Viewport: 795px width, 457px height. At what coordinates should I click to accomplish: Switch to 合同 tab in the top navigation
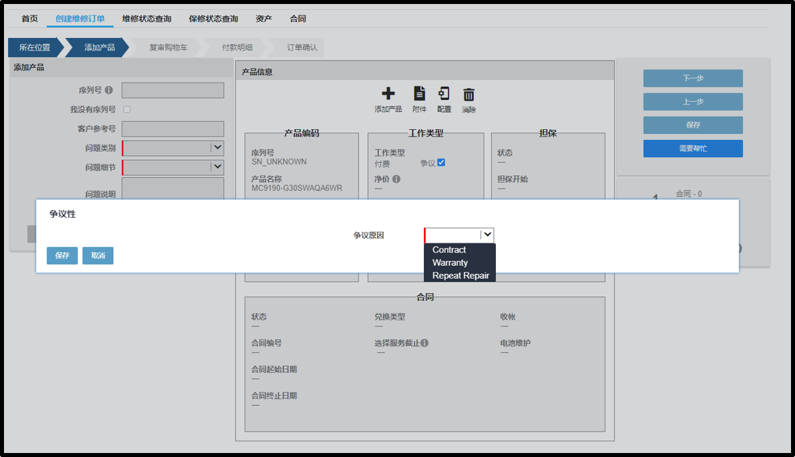coord(298,19)
